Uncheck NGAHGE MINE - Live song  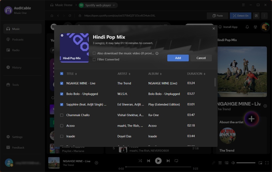tap(62, 83)
